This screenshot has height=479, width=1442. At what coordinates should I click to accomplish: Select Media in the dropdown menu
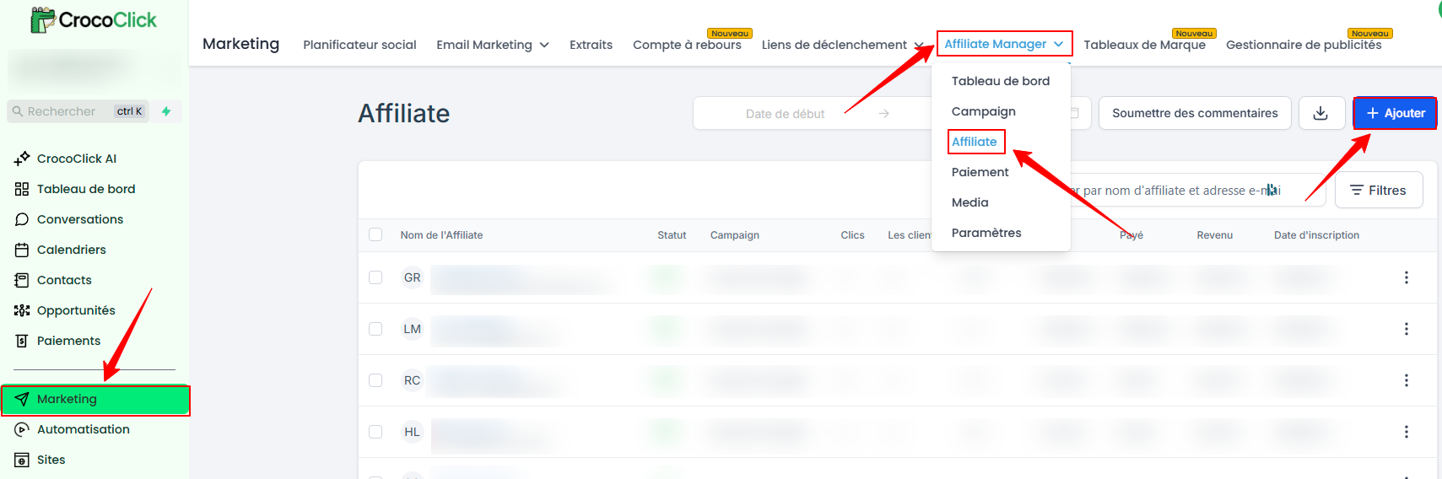pyautogui.click(x=969, y=202)
